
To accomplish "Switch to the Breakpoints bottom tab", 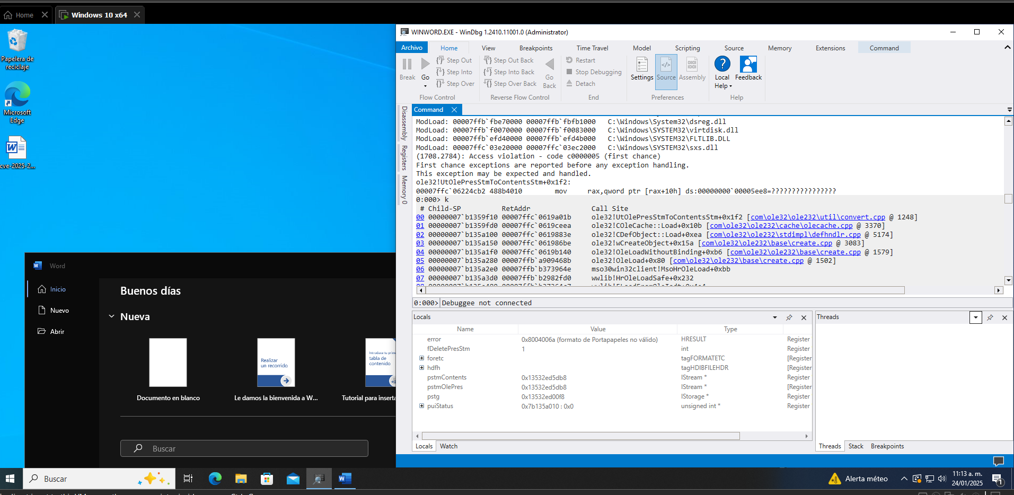I will coord(887,446).
